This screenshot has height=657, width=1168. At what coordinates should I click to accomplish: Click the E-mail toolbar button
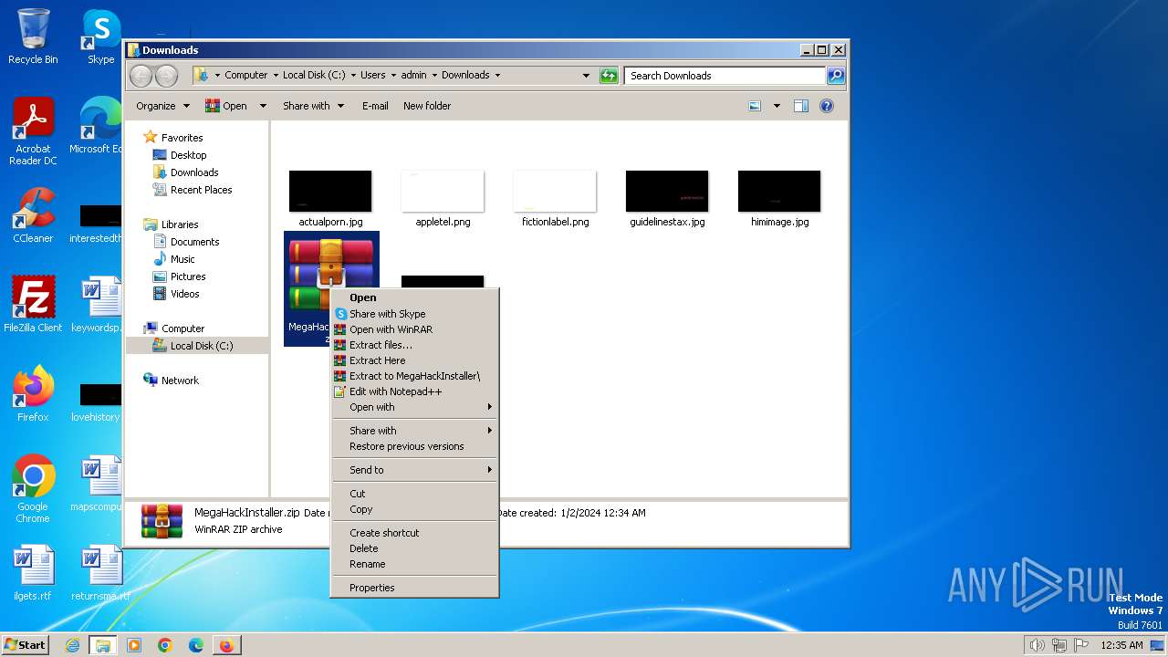[x=375, y=106]
